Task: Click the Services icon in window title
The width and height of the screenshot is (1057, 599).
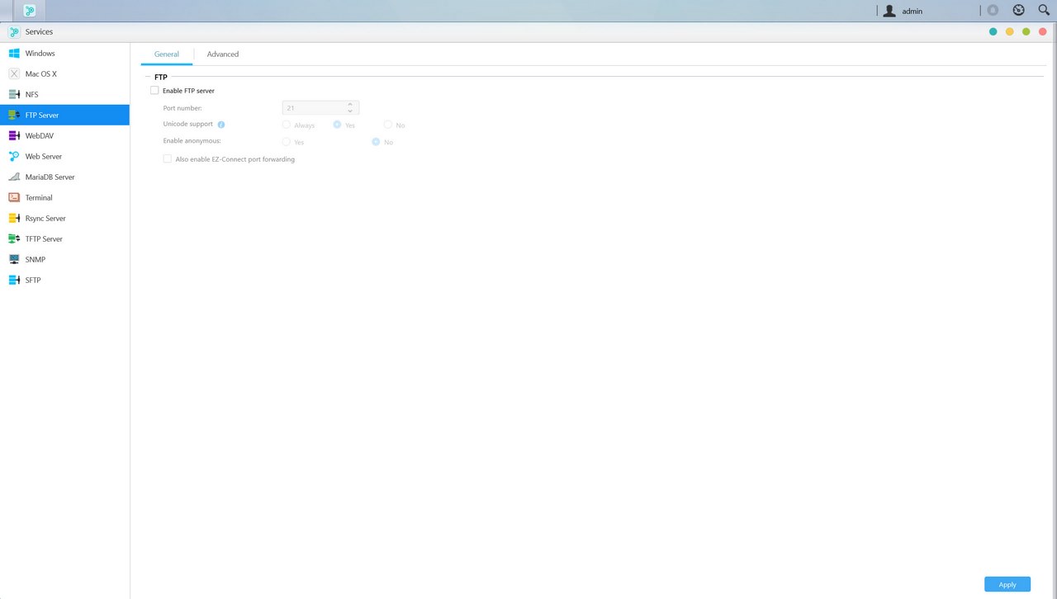Action: coord(14,31)
